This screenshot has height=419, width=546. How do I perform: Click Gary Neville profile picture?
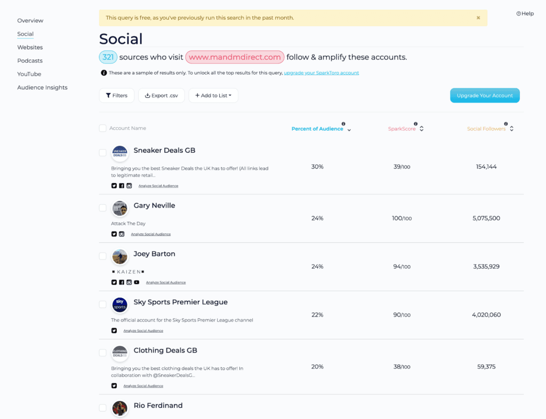[120, 208]
